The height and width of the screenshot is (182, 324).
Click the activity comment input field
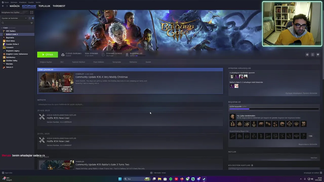(130, 104)
